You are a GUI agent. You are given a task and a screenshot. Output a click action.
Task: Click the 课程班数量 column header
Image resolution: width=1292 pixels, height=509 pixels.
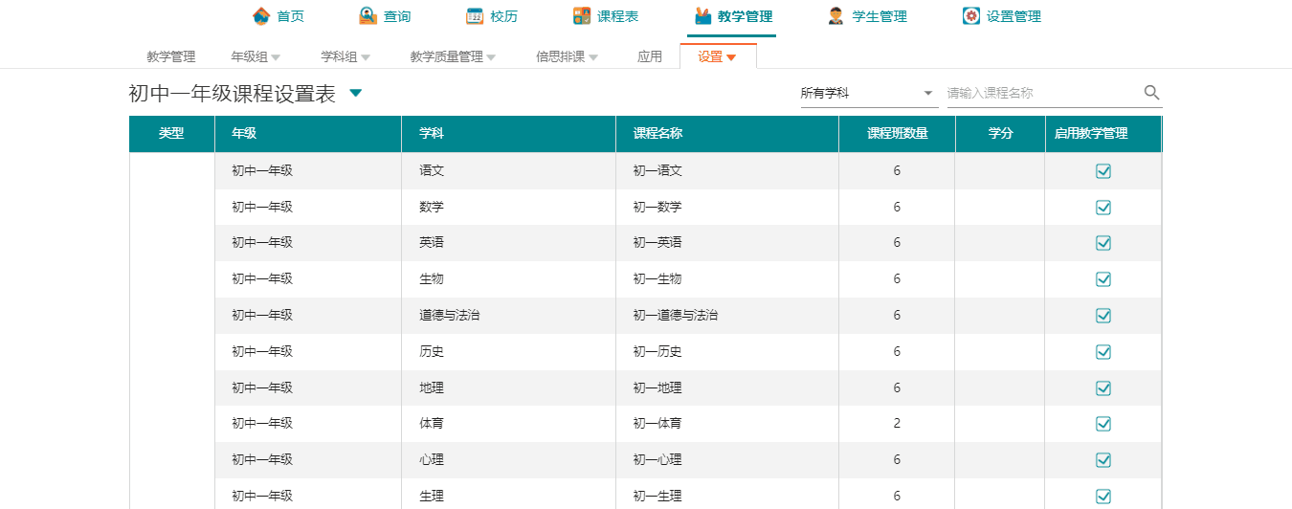pyautogui.click(x=897, y=134)
